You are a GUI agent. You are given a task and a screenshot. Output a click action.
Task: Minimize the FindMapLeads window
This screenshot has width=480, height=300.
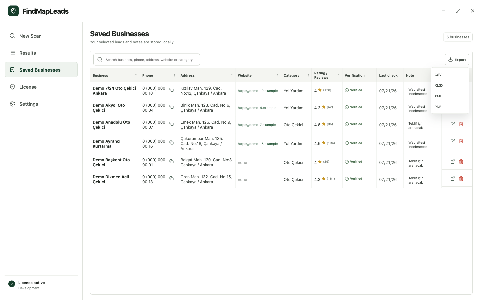tap(443, 11)
